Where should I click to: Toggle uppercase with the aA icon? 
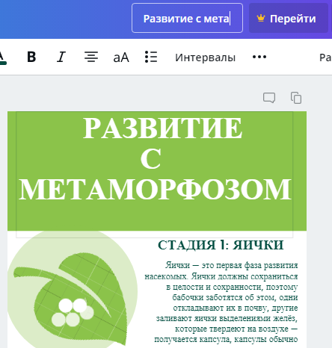(121, 58)
